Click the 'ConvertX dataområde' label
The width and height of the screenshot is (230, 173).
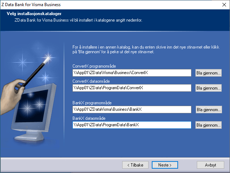(90, 81)
